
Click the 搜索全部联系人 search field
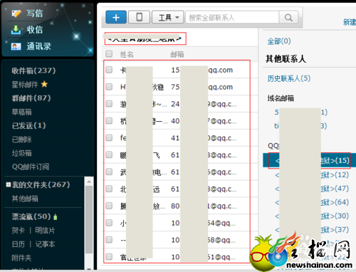(232, 17)
